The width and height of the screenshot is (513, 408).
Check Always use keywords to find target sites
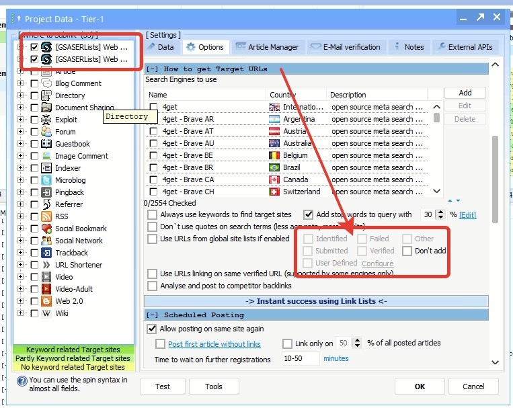click(152, 215)
